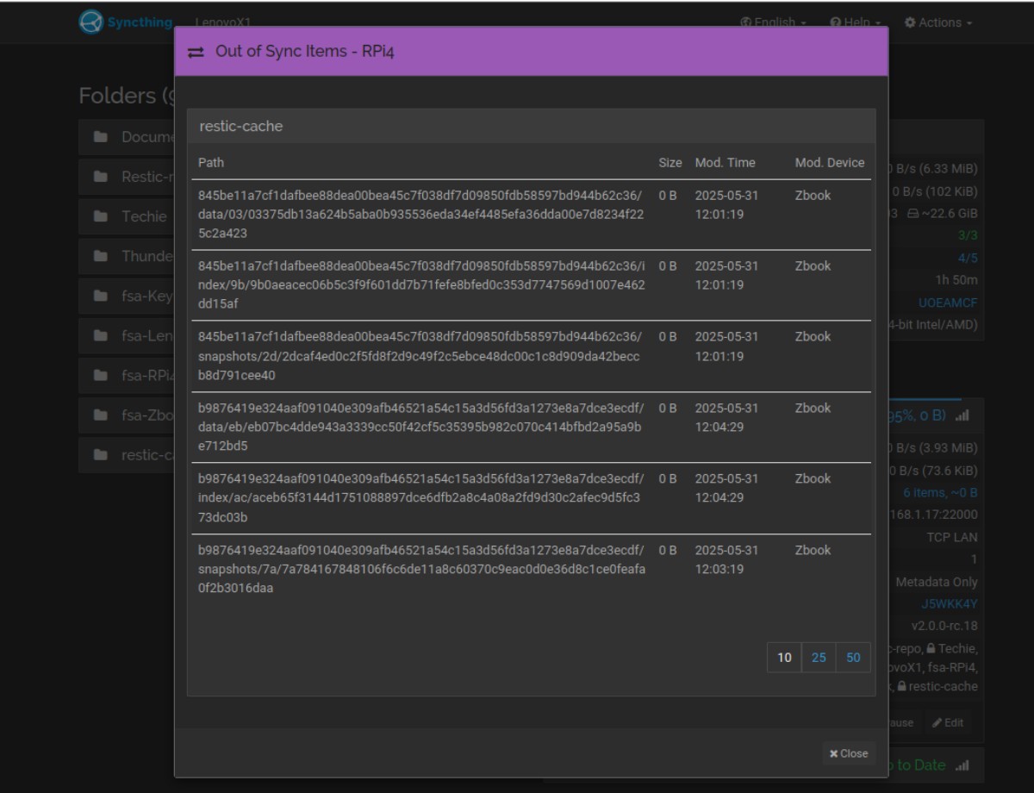Click the Metadata Only value
Viewport: 1034px width, 793px height.
(937, 583)
